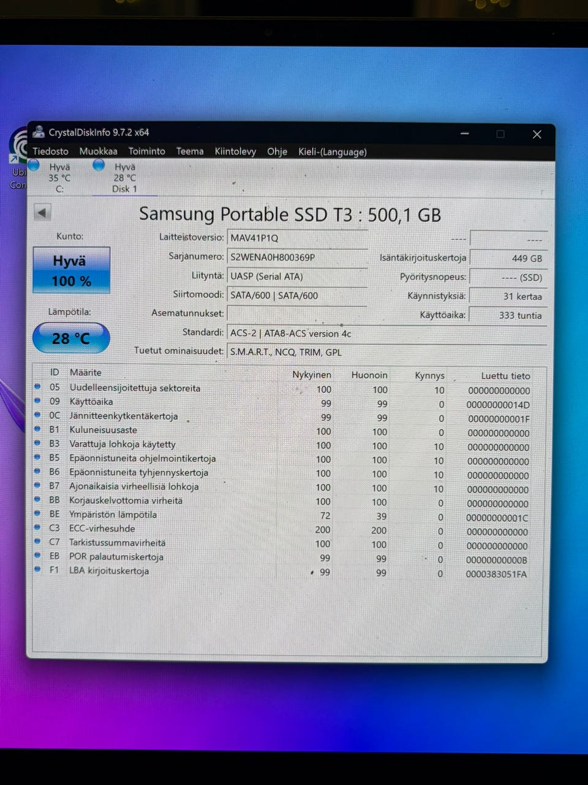Viewport: 588px width, 785px height.
Task: Click the Liityntä field UASP (Serial ATA)
Action: click(297, 276)
